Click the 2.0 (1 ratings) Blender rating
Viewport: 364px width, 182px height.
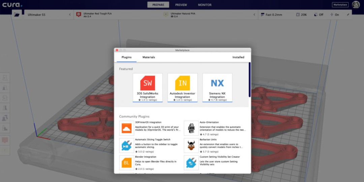click(x=144, y=169)
